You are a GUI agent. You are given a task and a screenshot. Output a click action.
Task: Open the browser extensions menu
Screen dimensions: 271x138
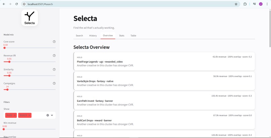click(x=245, y=4)
